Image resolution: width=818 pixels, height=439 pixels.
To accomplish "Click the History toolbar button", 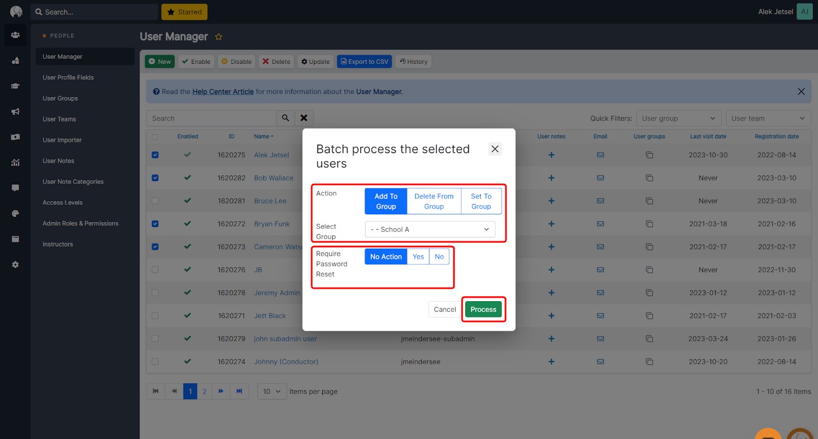I will pyautogui.click(x=414, y=62).
